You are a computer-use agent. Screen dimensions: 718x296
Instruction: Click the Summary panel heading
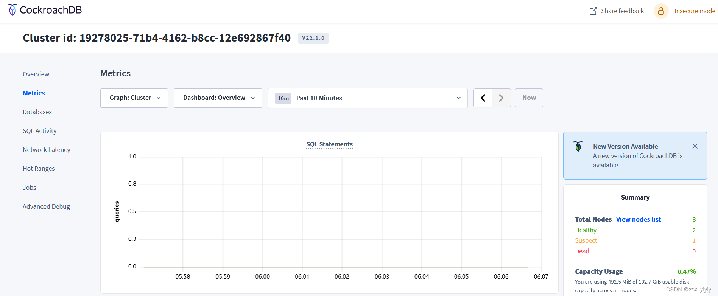pos(635,197)
